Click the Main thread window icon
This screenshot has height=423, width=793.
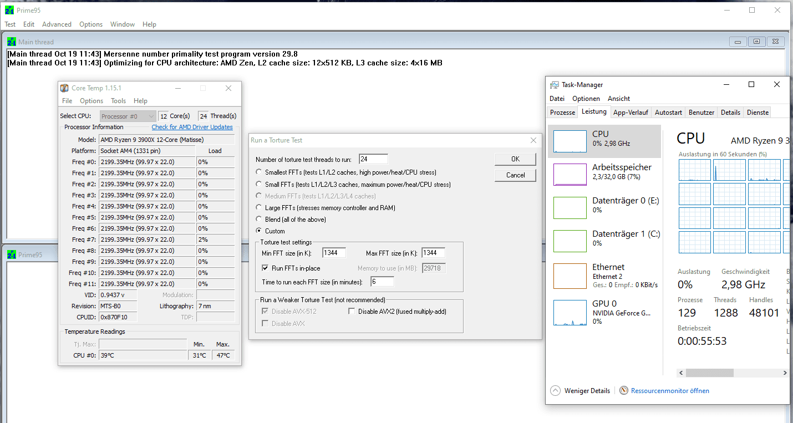pyautogui.click(x=12, y=42)
